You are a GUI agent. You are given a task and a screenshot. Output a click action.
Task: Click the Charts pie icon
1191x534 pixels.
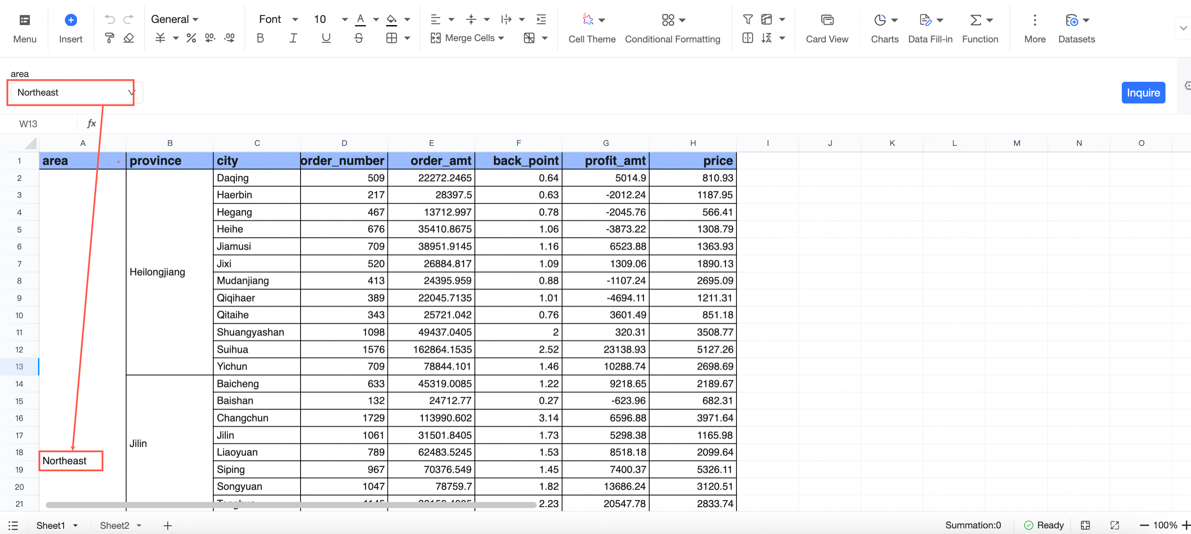click(x=879, y=19)
